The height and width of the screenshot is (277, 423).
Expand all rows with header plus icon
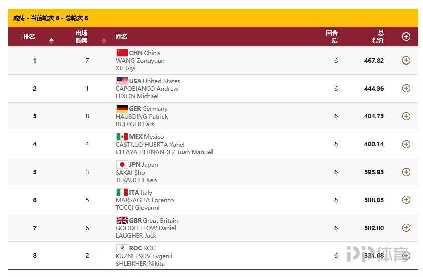(x=406, y=36)
